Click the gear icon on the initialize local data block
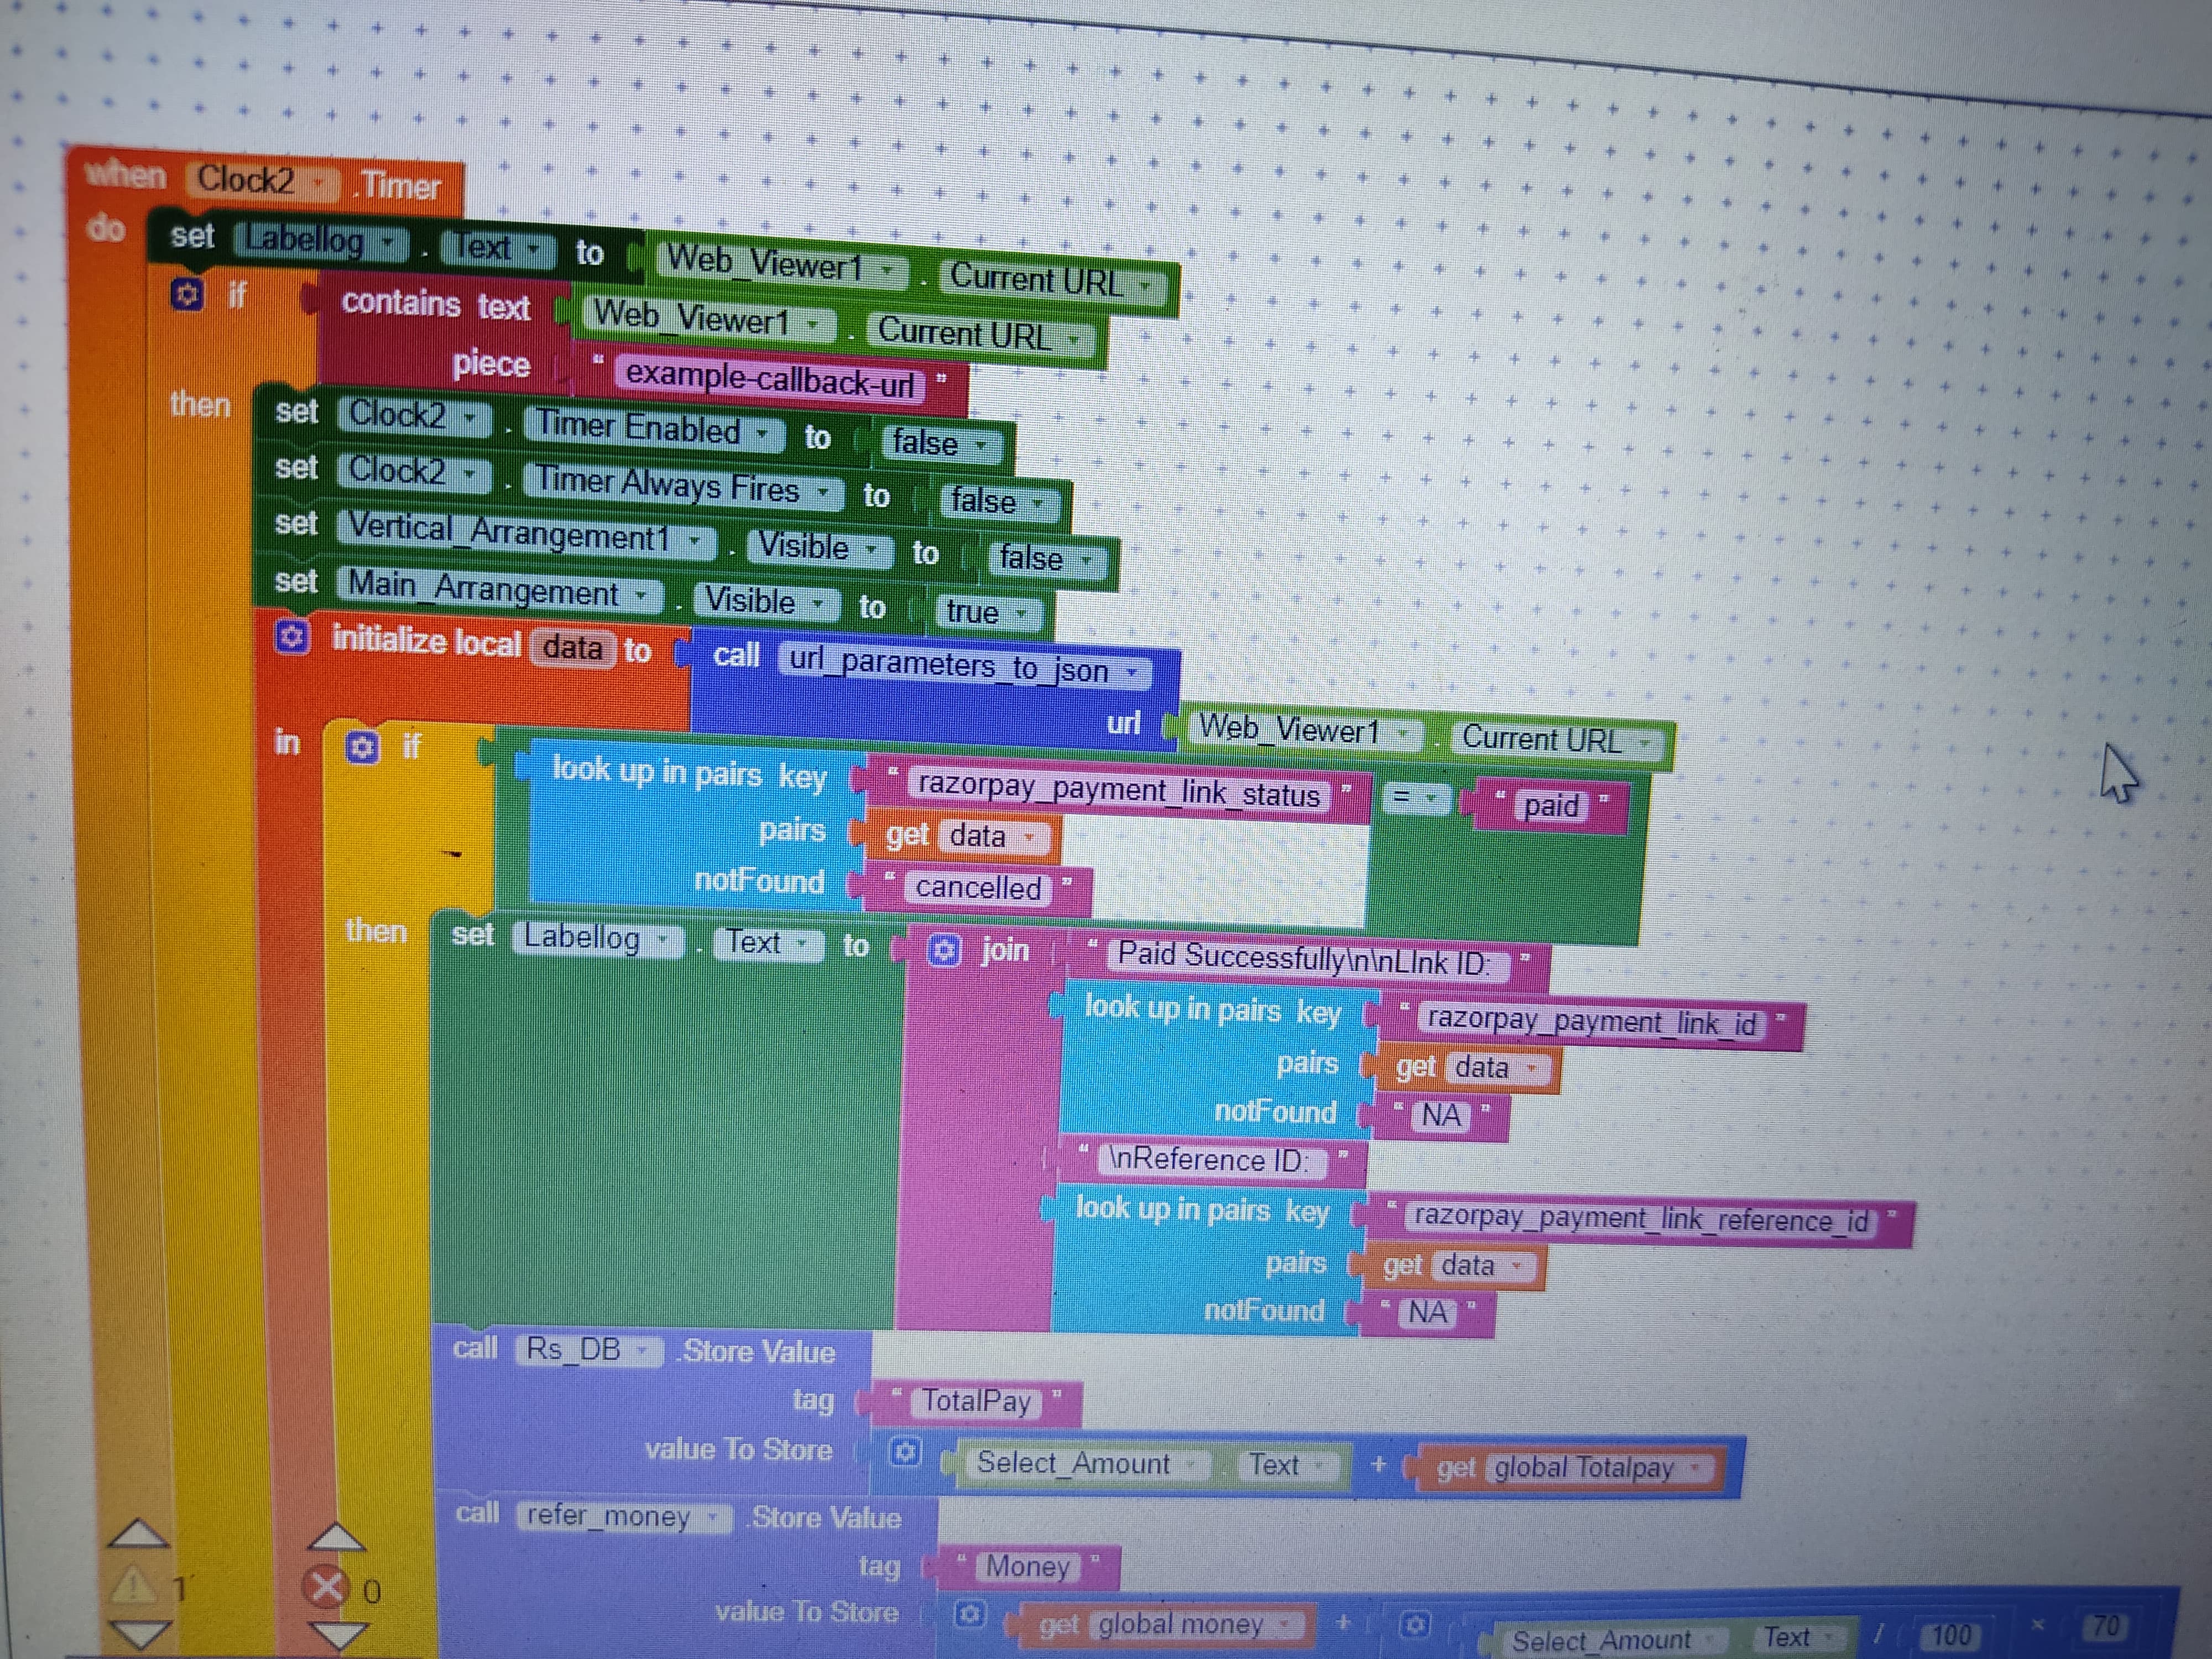The width and height of the screenshot is (2212, 1659). 292,637
